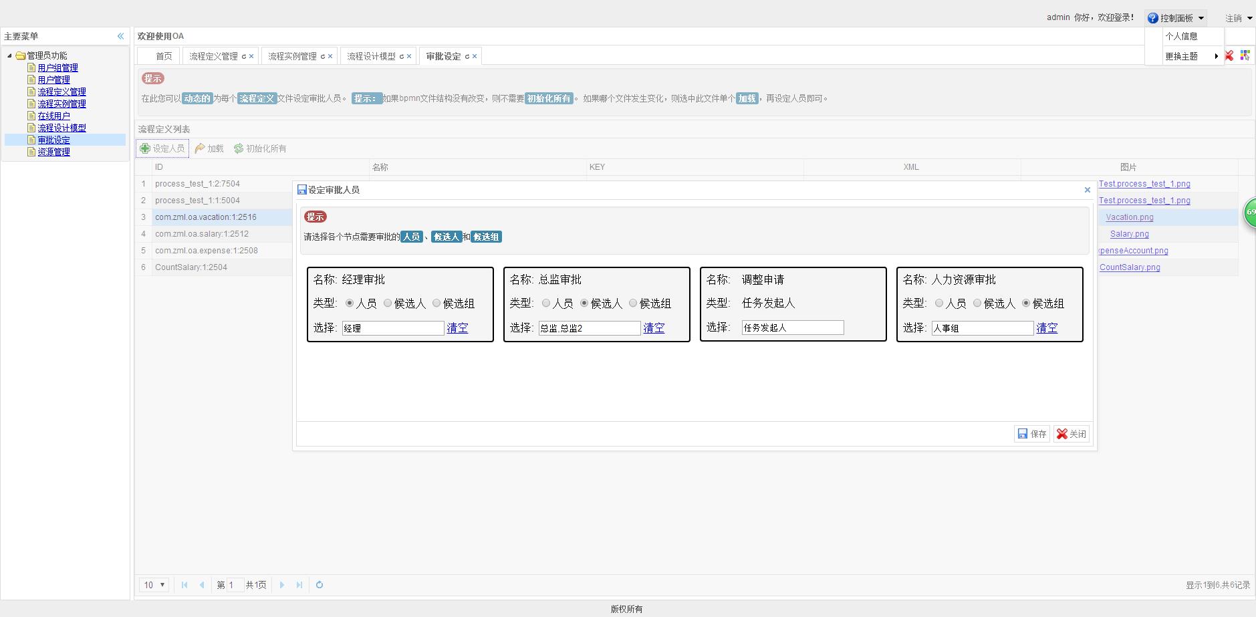Click the 初始化所有 toolbar button
Image resolution: width=1256 pixels, height=617 pixels.
point(260,148)
